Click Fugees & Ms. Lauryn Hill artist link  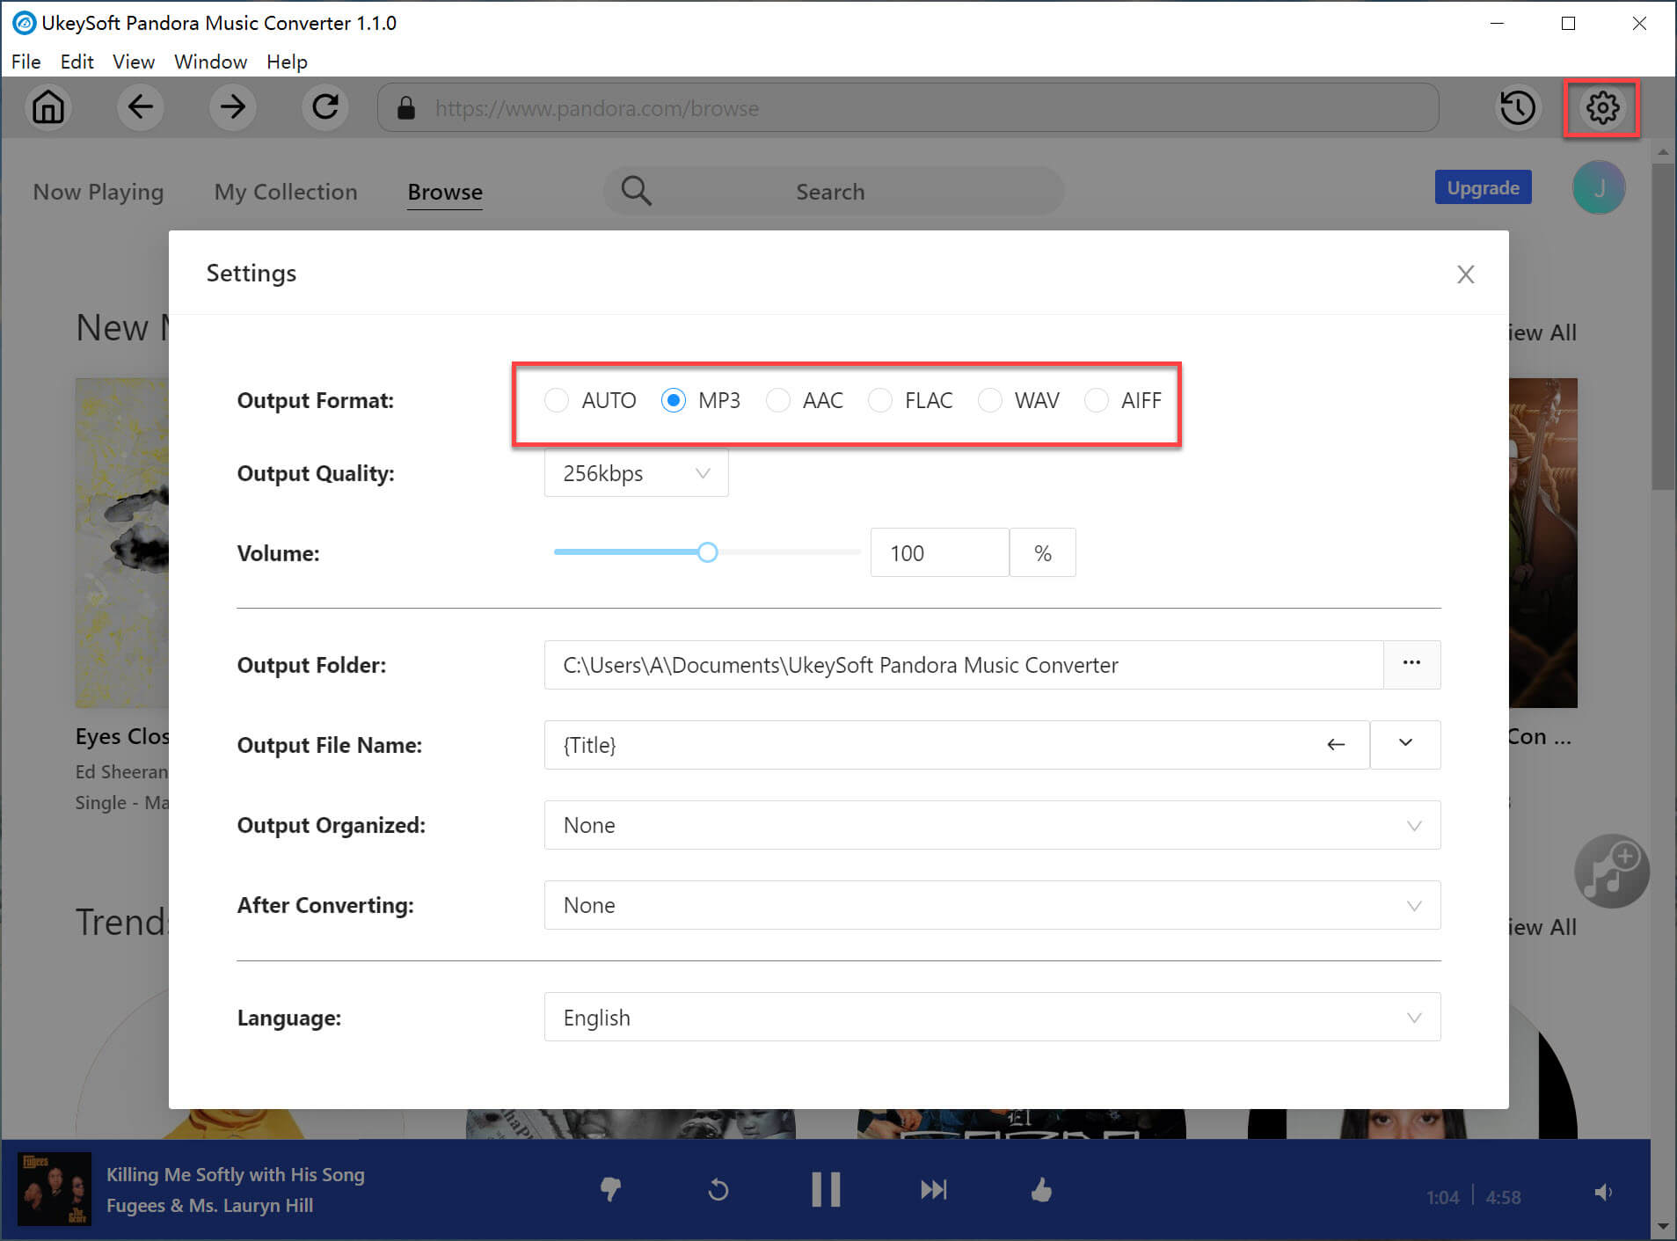tap(210, 1205)
